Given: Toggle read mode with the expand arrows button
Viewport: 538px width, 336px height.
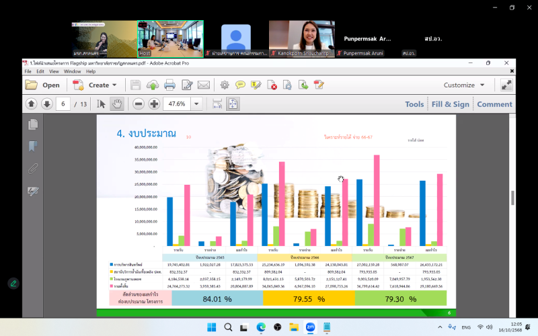Looking at the screenshot, I should [506, 85].
